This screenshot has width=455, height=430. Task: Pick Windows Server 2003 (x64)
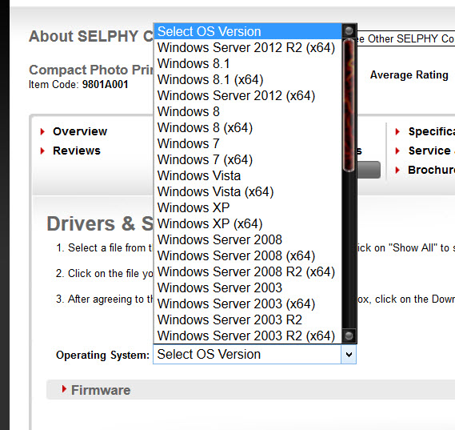coord(248,303)
